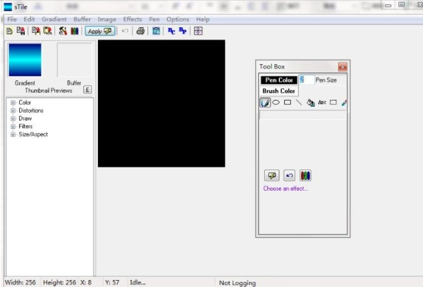Activate the freehand paintbrush tool
The image size is (423, 287).
[x=265, y=102]
